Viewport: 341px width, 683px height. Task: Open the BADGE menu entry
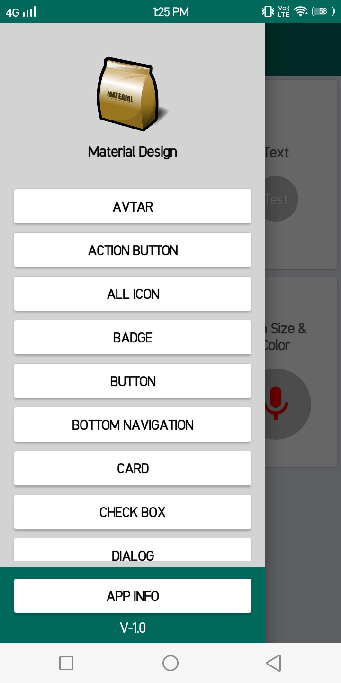133,337
